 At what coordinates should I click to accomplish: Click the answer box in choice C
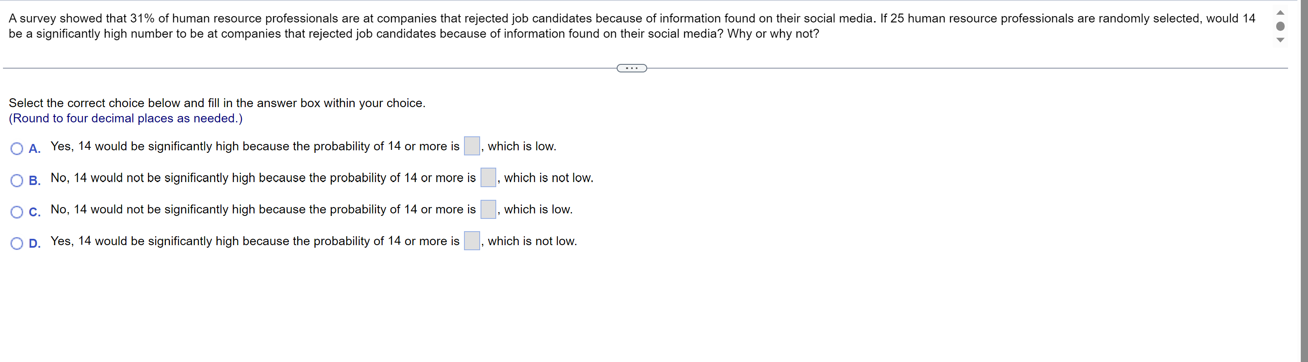[488, 209]
